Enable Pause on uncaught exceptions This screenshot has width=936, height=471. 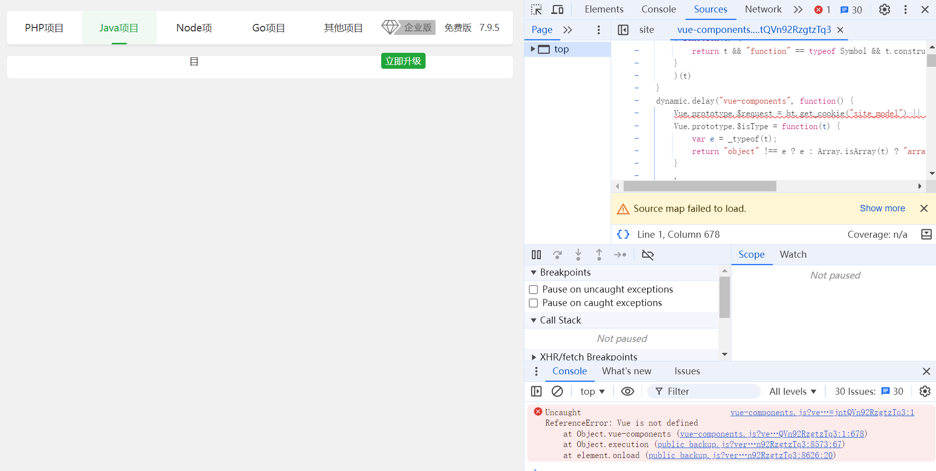tap(533, 290)
